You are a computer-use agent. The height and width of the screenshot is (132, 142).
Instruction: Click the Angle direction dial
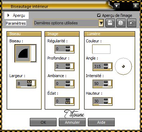pos(123,66)
